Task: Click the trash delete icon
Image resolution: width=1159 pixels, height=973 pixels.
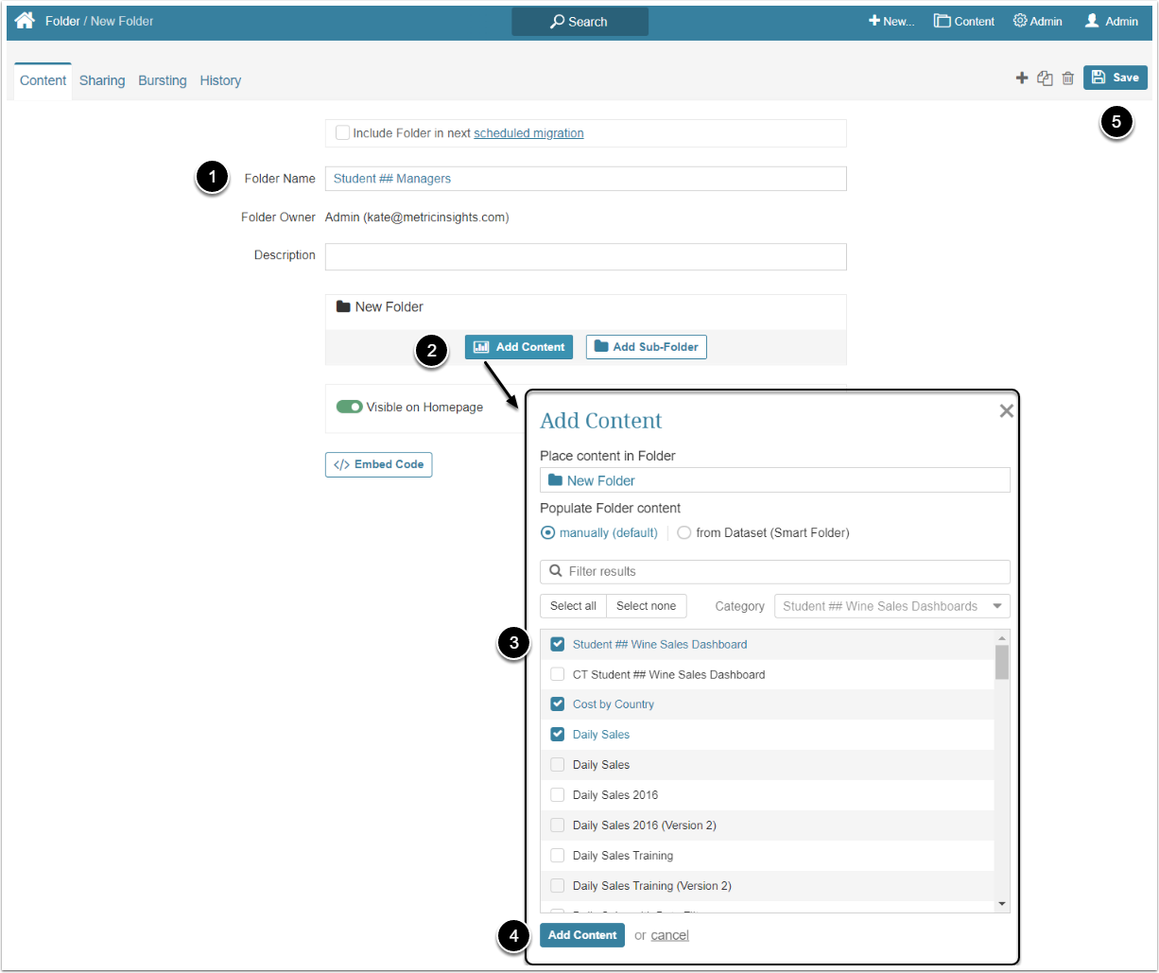Action: 1067,78
